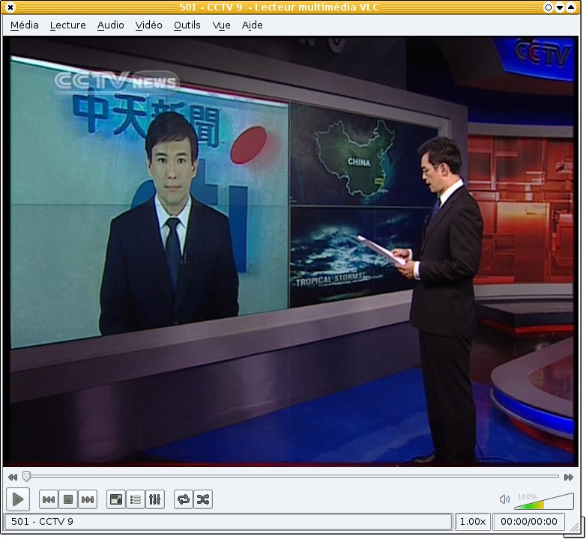Open the Aide menu
586x539 pixels.
(x=253, y=25)
